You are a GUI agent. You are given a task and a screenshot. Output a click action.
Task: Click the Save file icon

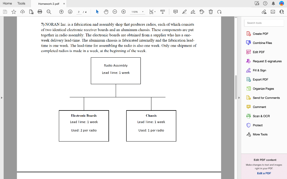click(x=5, y=12)
